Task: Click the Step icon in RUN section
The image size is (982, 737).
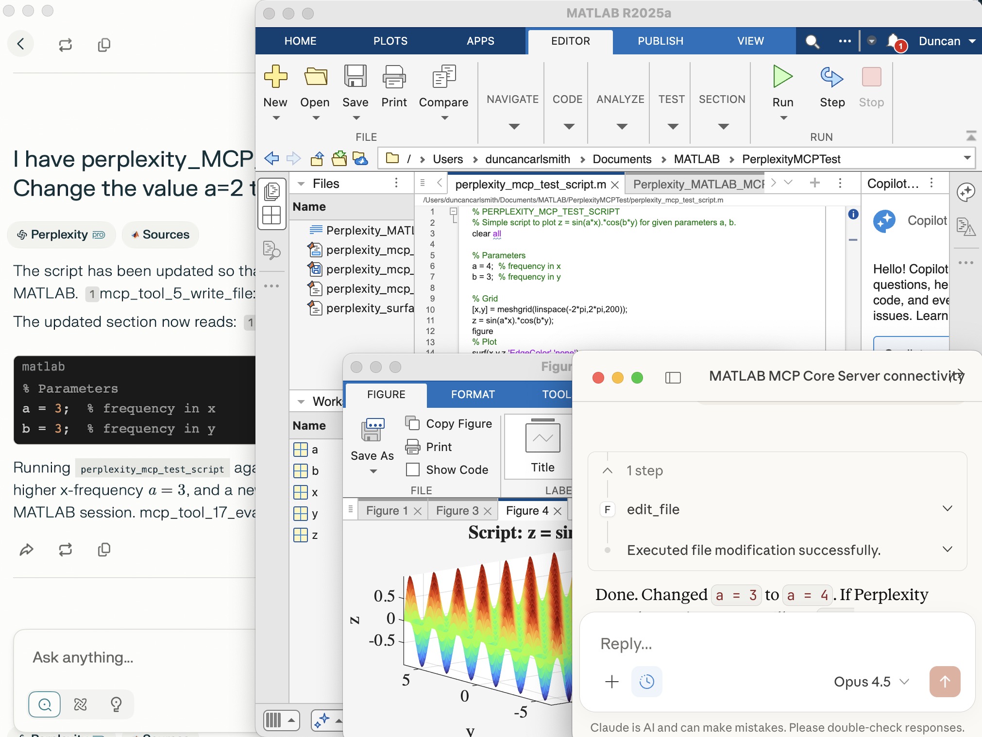Action: click(832, 77)
